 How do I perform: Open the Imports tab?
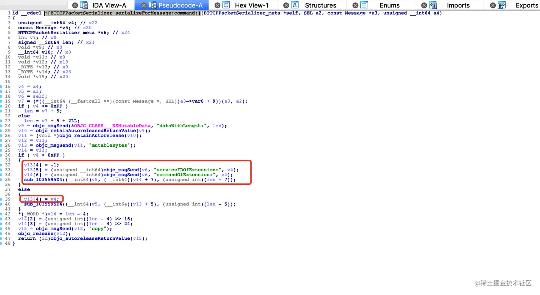[x=458, y=5]
